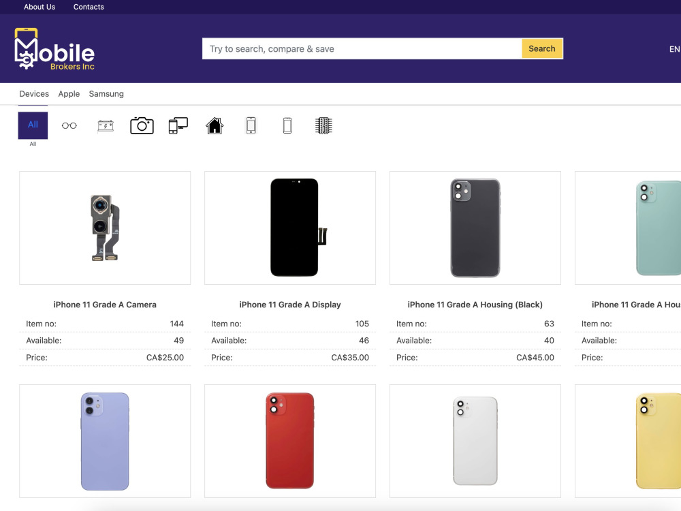Click iPhone 11 Grade A Display title
Image resolution: width=681 pixels, height=511 pixels.
click(x=290, y=305)
